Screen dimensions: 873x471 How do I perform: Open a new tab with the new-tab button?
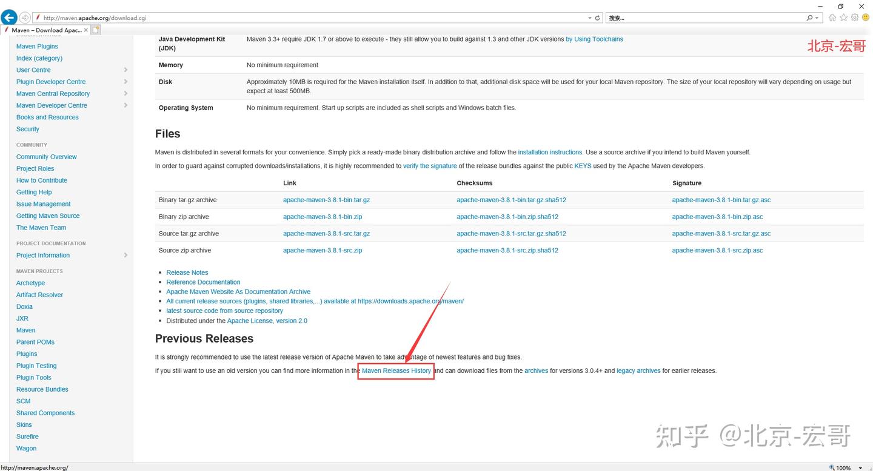[96, 30]
